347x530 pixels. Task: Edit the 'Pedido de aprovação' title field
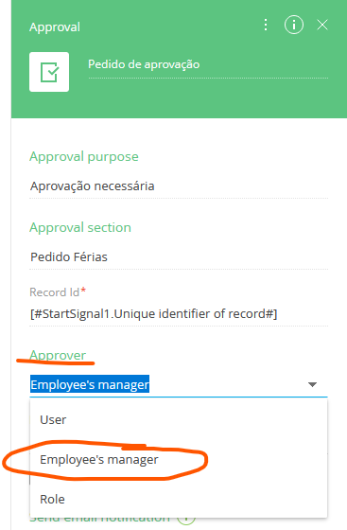(x=208, y=65)
